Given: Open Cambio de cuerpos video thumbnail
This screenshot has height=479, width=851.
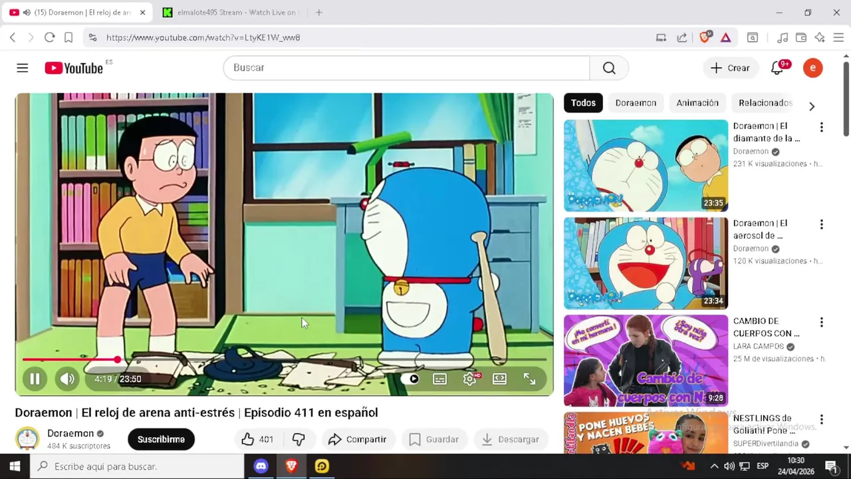Looking at the screenshot, I should [x=646, y=361].
